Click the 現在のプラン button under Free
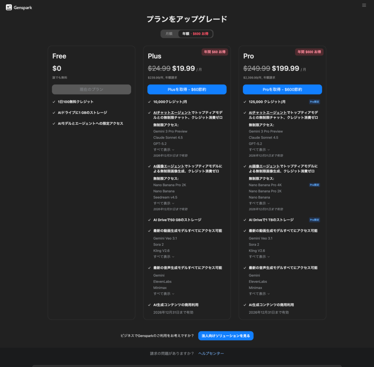Viewport: 374px width, 367px height. pos(91,89)
